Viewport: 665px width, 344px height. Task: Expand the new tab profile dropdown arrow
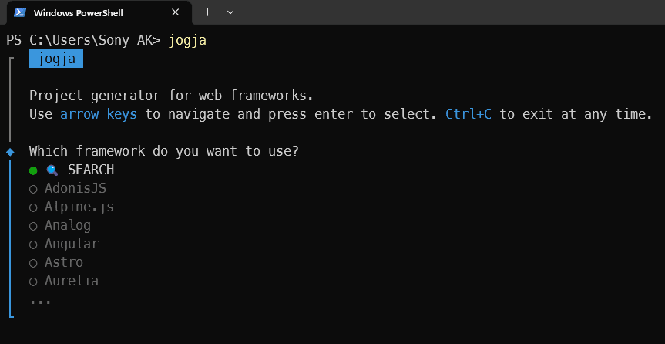pos(230,12)
